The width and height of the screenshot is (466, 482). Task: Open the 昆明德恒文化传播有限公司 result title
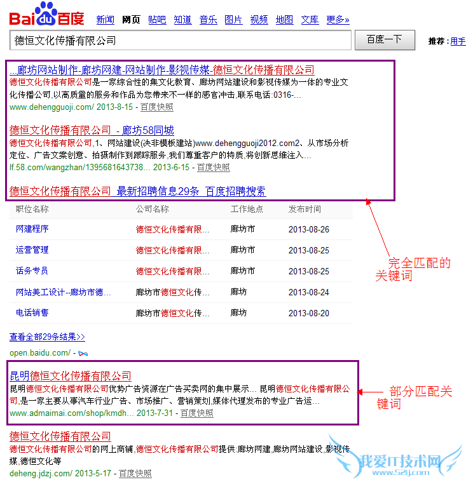pos(71,376)
